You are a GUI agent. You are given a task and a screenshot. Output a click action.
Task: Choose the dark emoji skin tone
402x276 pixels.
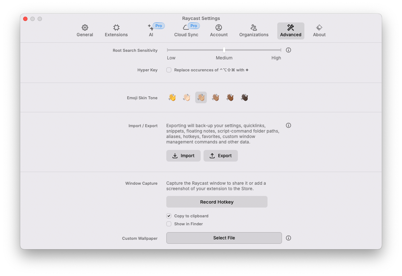tap(245, 97)
